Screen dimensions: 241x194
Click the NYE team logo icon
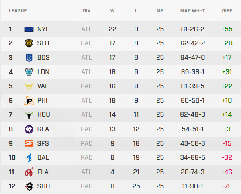(29, 29)
